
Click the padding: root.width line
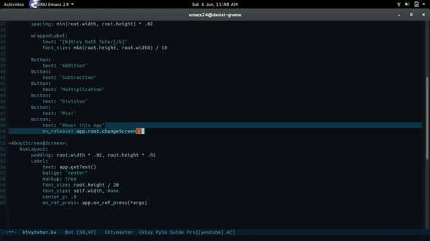pos(93,155)
